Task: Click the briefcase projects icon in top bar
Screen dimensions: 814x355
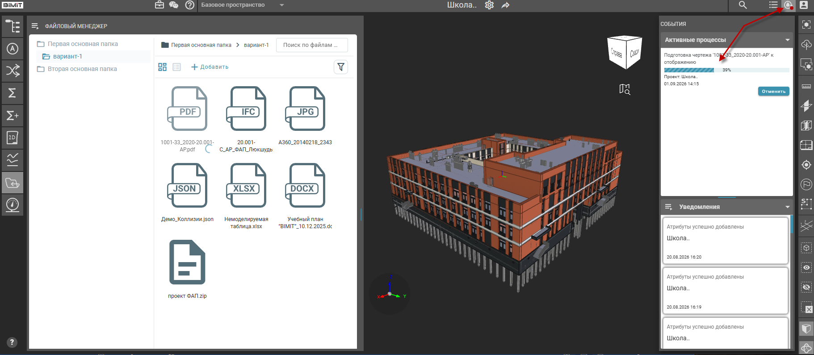Action: pos(159,5)
